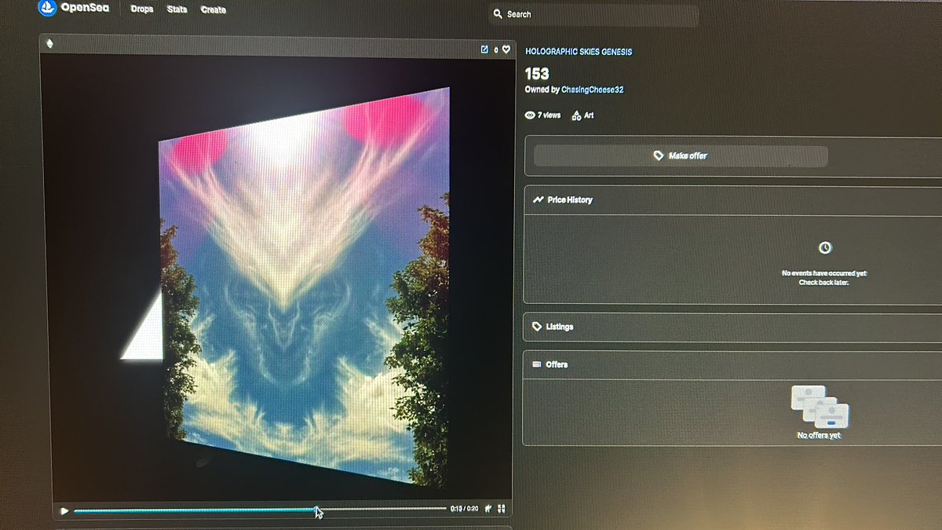Click the favorites count 0
The width and height of the screenshot is (942, 530).
click(x=495, y=50)
